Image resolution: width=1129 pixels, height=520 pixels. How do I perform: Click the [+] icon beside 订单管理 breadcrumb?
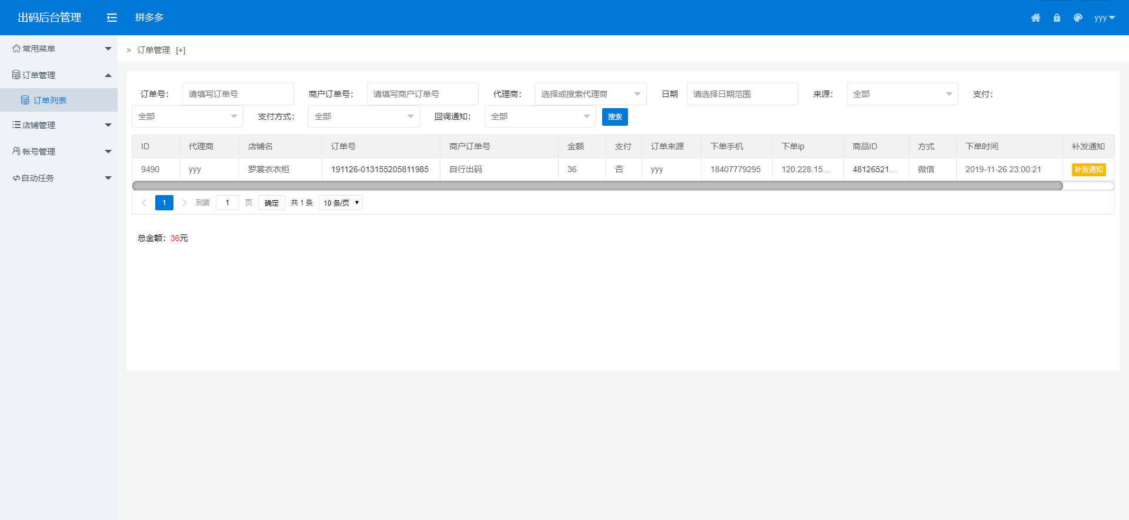click(x=181, y=51)
